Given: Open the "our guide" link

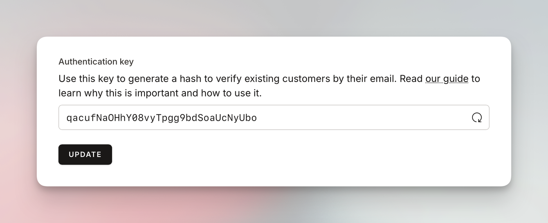Looking at the screenshot, I should pos(447,79).
